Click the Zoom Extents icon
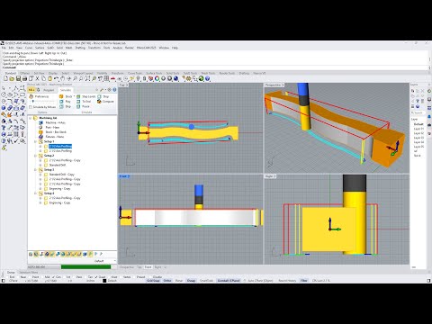The height and width of the screenshot is (324, 432). pyautogui.click(x=87, y=78)
